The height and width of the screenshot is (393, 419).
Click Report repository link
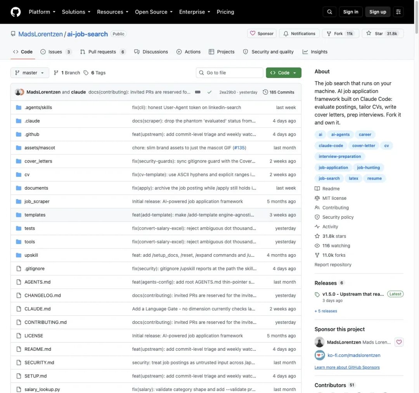tap(333, 265)
